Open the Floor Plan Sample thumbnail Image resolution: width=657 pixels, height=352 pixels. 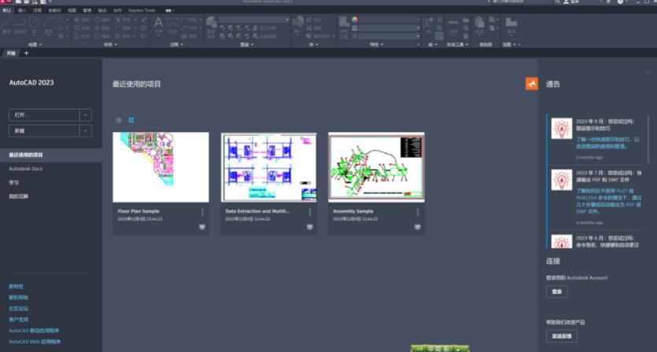(x=161, y=167)
